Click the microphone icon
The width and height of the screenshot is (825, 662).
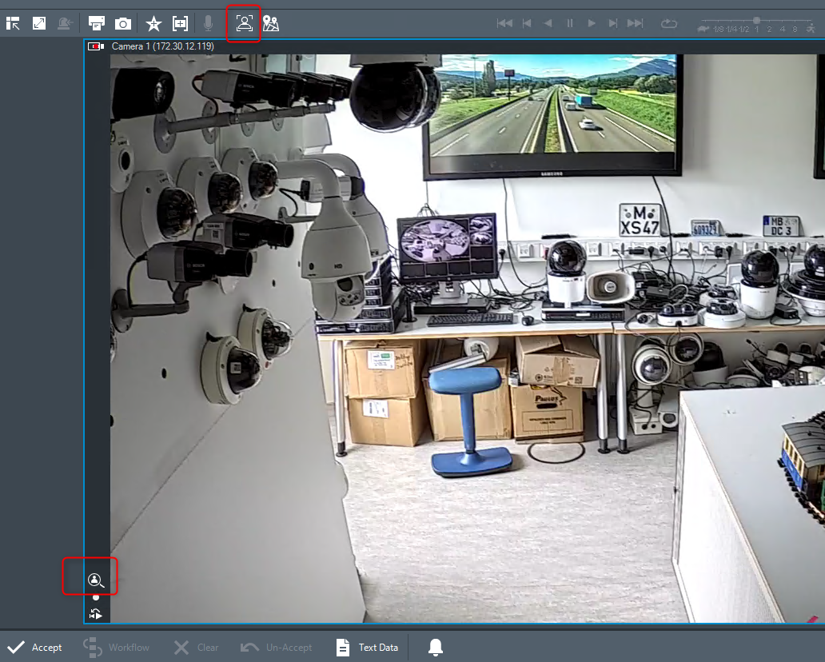[x=208, y=23]
